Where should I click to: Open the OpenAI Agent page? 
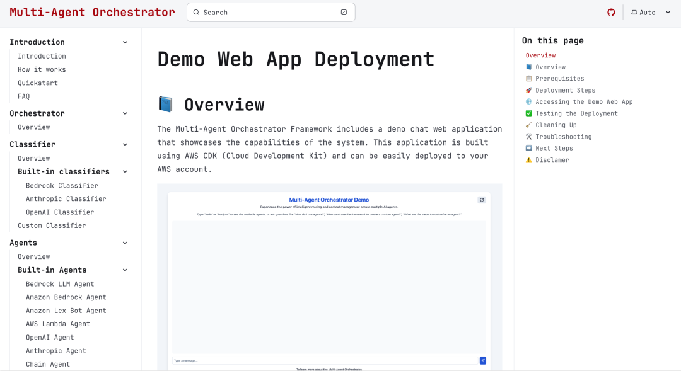coord(50,338)
